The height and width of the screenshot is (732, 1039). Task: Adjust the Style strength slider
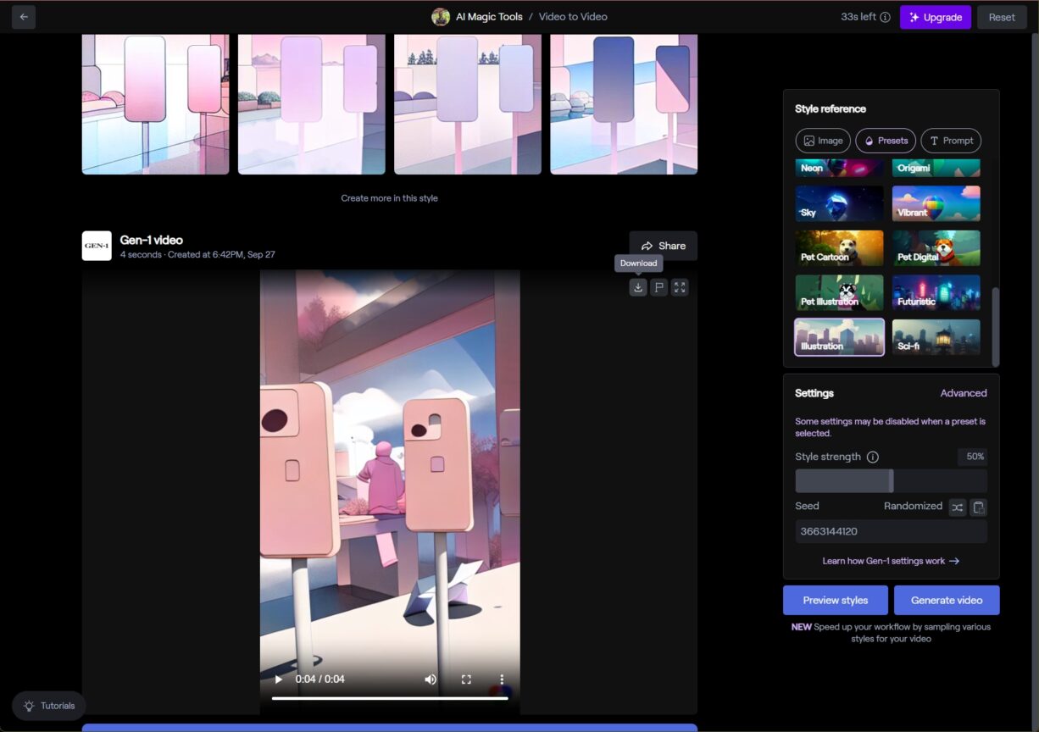tap(891, 480)
